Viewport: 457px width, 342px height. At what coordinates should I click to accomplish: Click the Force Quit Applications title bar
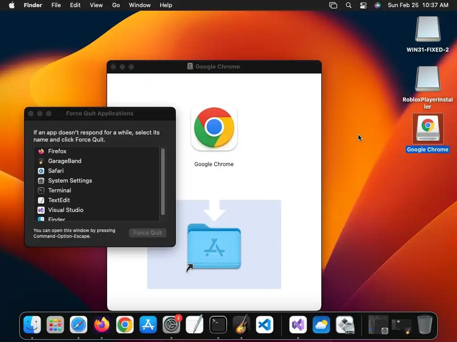pyautogui.click(x=100, y=114)
